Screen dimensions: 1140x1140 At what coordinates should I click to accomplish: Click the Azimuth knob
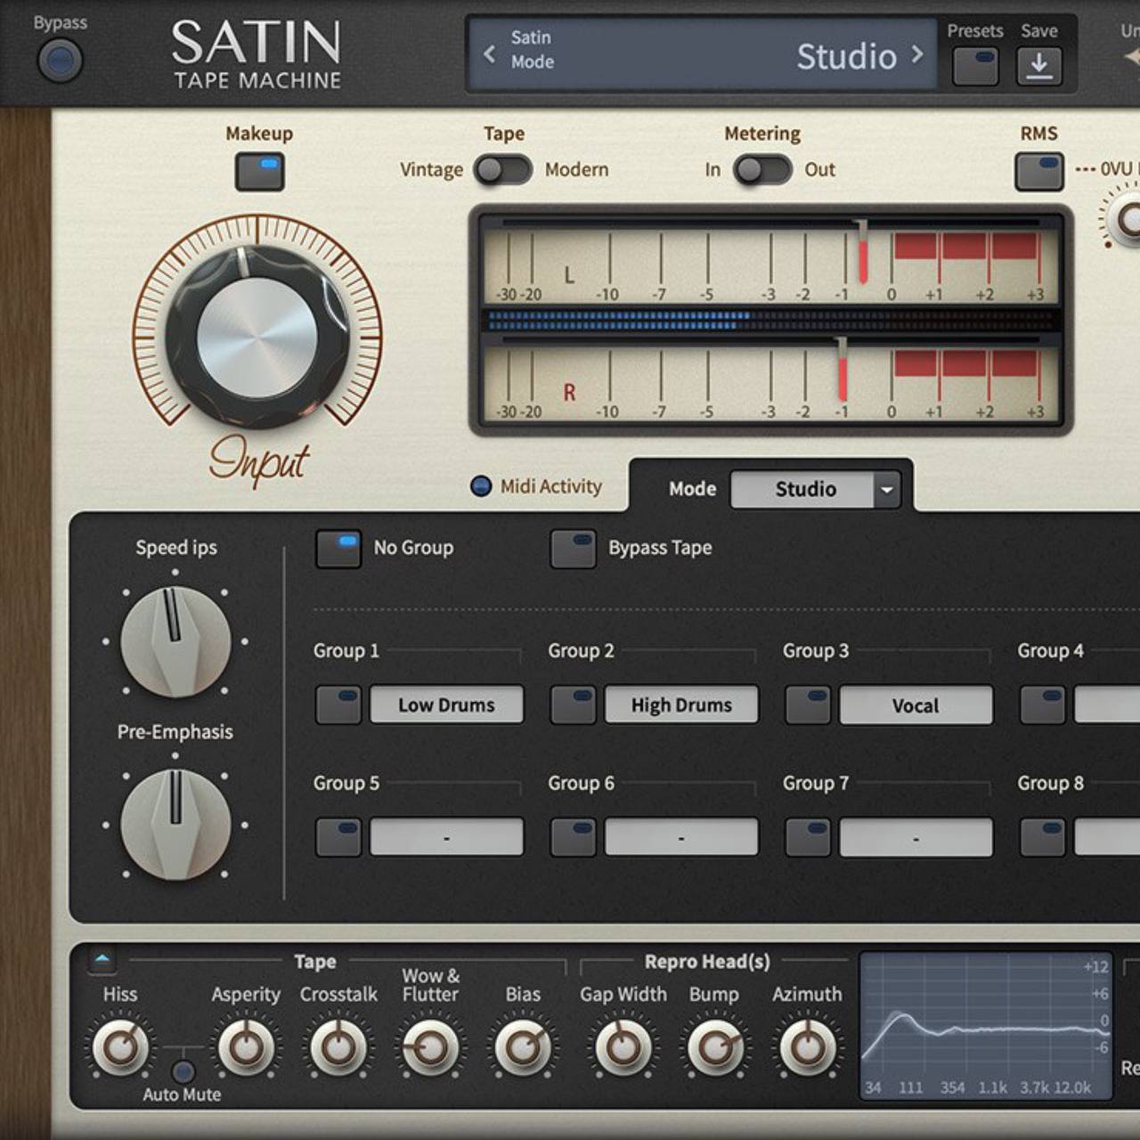click(807, 1047)
